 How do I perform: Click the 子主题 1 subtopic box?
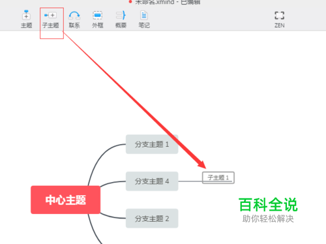click(x=218, y=177)
